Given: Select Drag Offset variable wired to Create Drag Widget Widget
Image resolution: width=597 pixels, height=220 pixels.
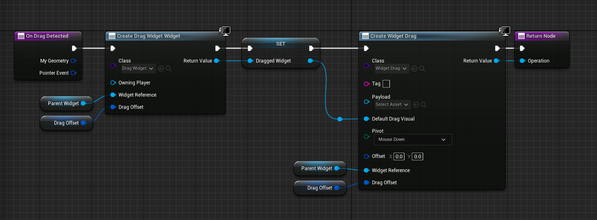Looking at the screenshot, I should (67, 123).
